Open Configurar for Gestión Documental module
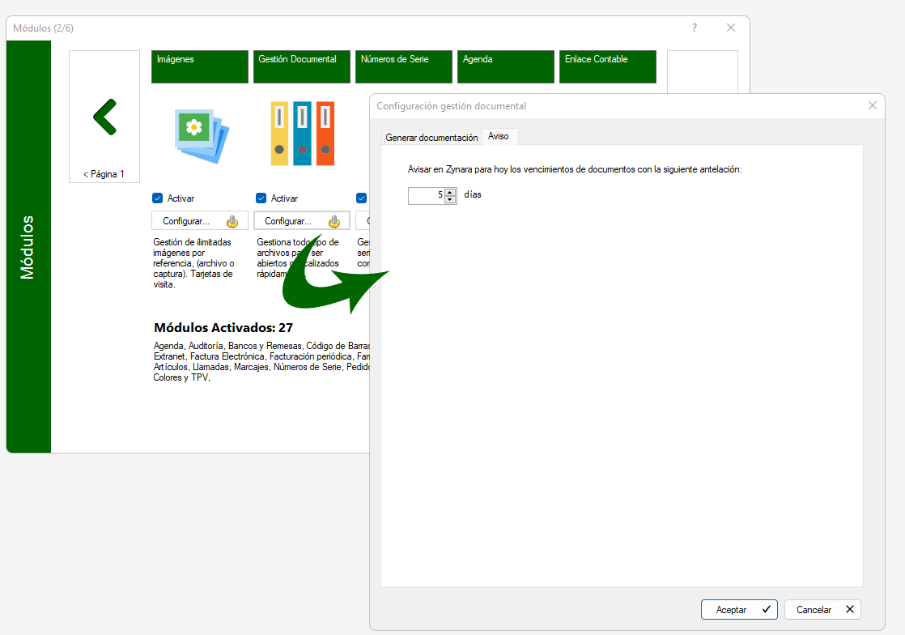 pyautogui.click(x=301, y=221)
